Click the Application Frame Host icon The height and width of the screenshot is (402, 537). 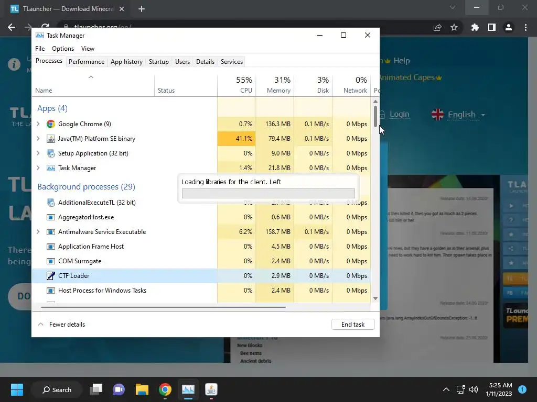click(51, 247)
